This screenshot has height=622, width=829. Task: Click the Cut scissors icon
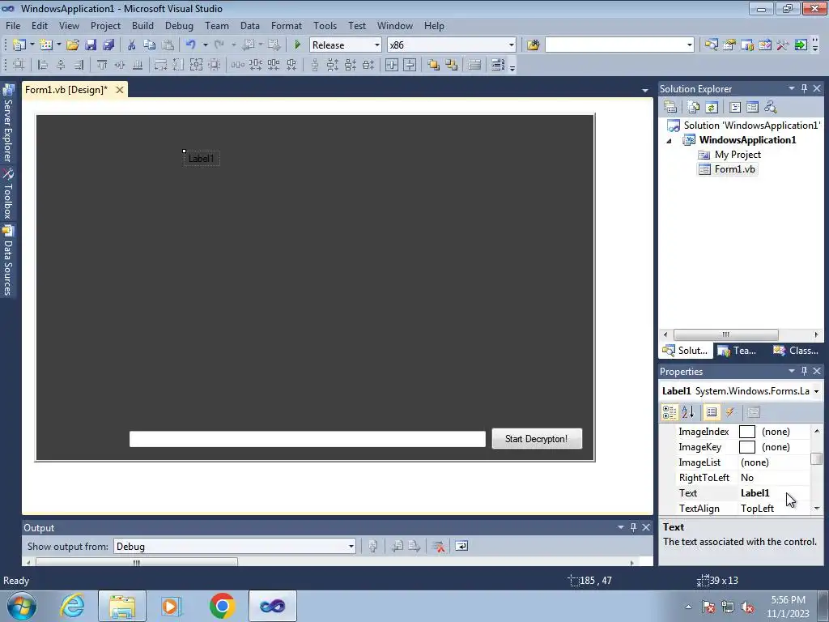132,45
